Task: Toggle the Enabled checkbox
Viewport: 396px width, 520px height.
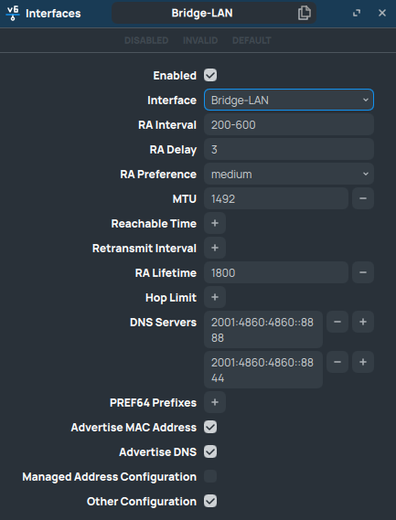Action: [x=210, y=75]
